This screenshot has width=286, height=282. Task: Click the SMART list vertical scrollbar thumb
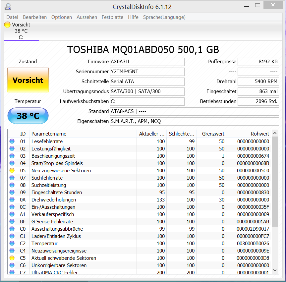pyautogui.click(x=275, y=182)
